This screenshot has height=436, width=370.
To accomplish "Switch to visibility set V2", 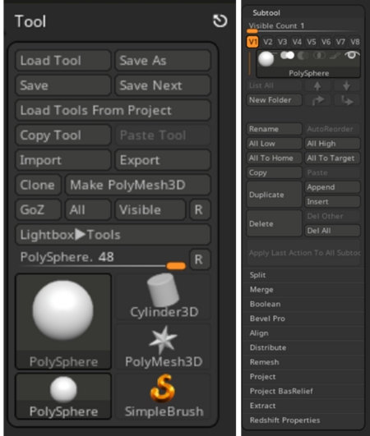I will pos(267,42).
